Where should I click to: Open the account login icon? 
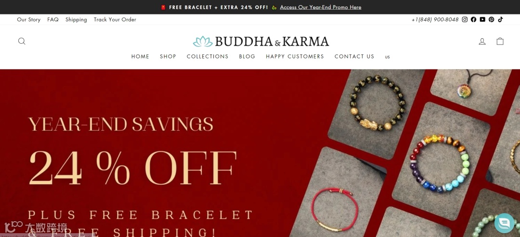pyautogui.click(x=482, y=41)
